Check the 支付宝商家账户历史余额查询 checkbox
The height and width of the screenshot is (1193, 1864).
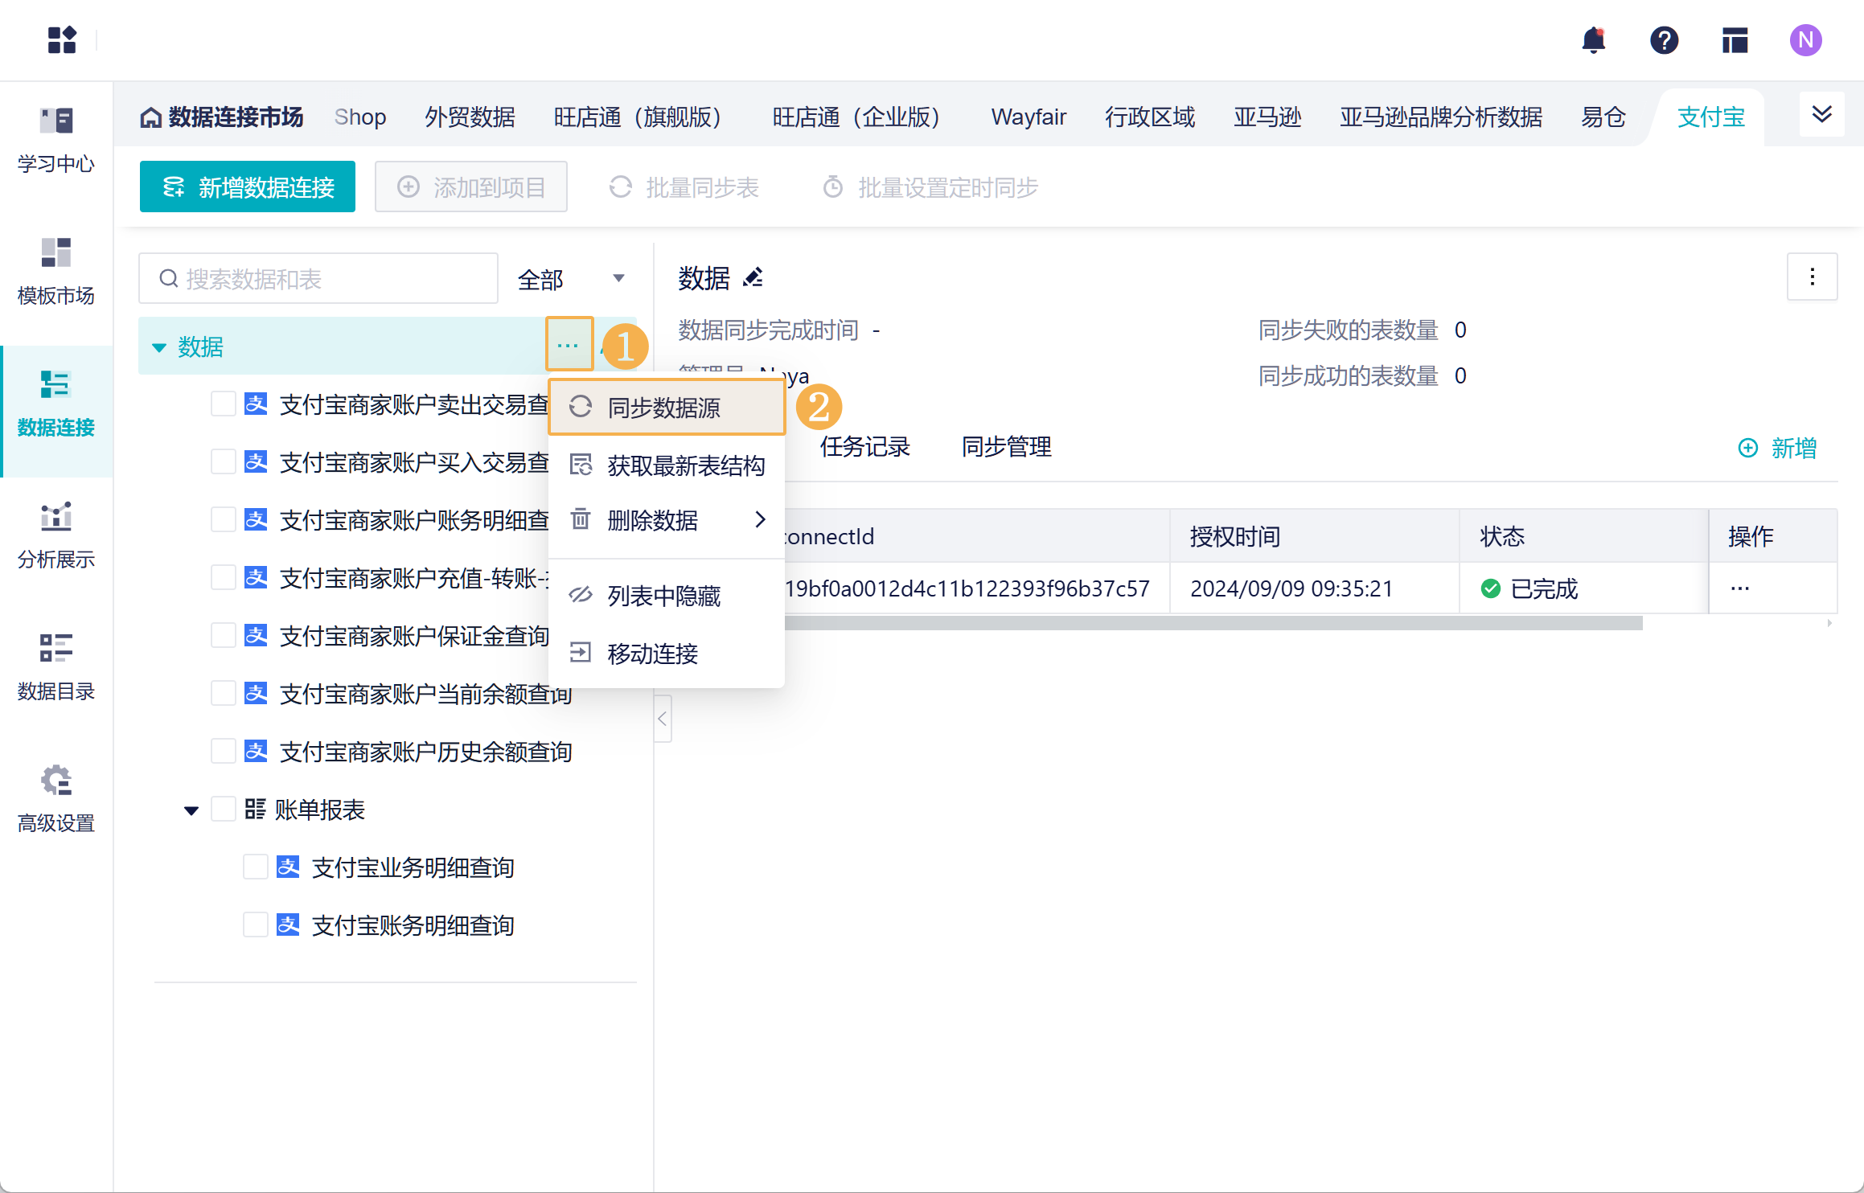pyautogui.click(x=223, y=752)
